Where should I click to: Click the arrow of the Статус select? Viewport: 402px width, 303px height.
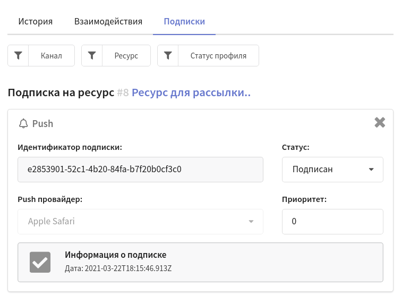tap(371, 170)
